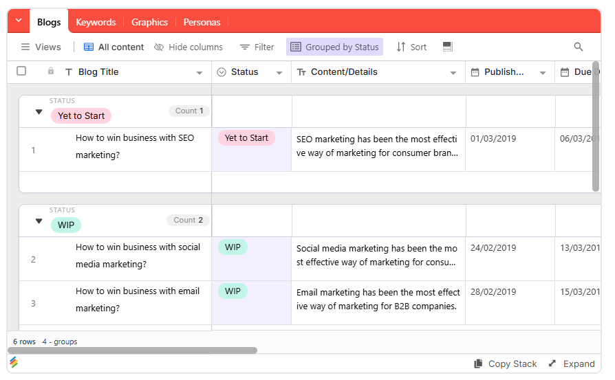Select the All content grid view

point(114,47)
